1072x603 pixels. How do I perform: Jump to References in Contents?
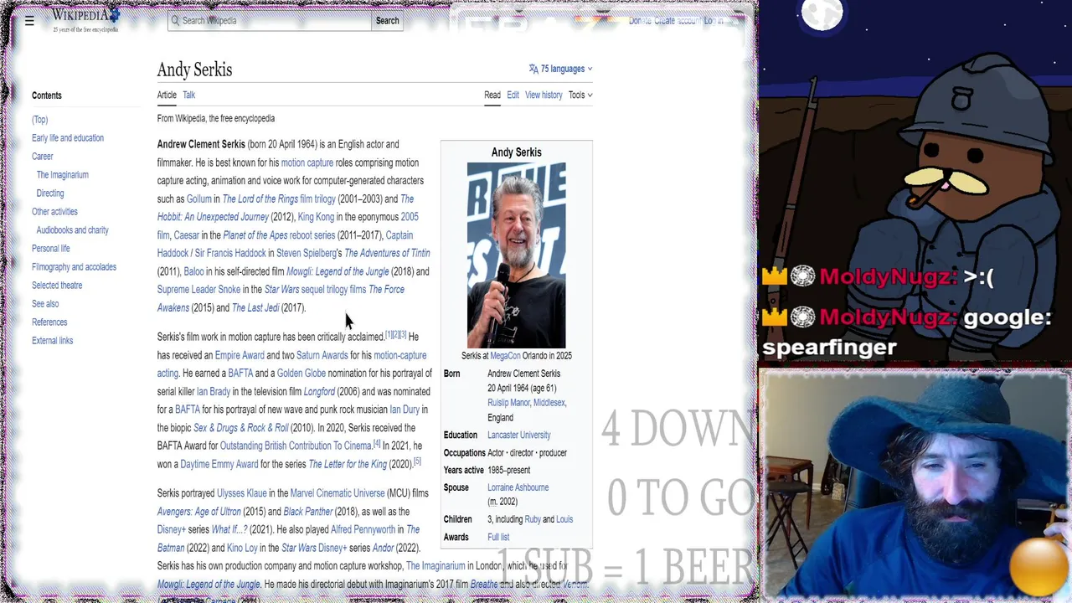pyautogui.click(x=49, y=322)
